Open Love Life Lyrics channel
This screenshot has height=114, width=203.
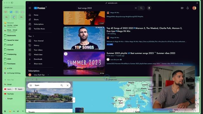click(x=115, y=60)
